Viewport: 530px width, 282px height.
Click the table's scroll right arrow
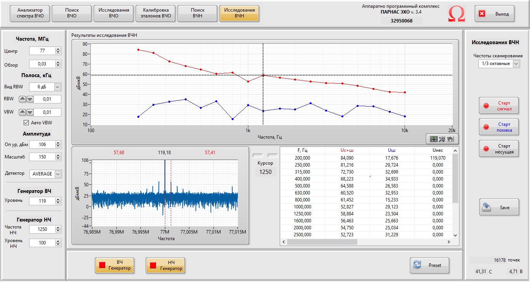449,242
